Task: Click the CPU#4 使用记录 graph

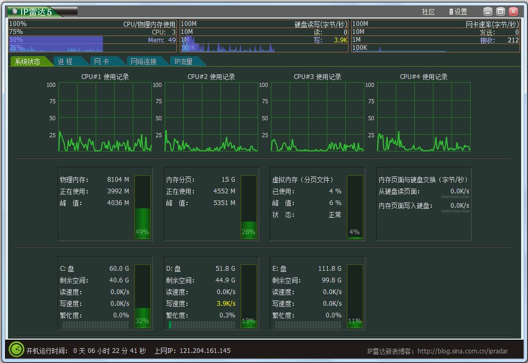Action: [x=422, y=117]
